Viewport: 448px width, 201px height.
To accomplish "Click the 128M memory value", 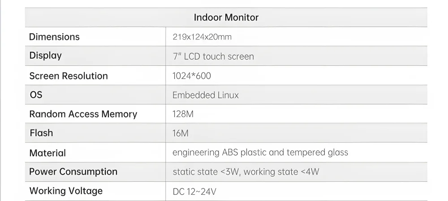I will tap(183, 114).
